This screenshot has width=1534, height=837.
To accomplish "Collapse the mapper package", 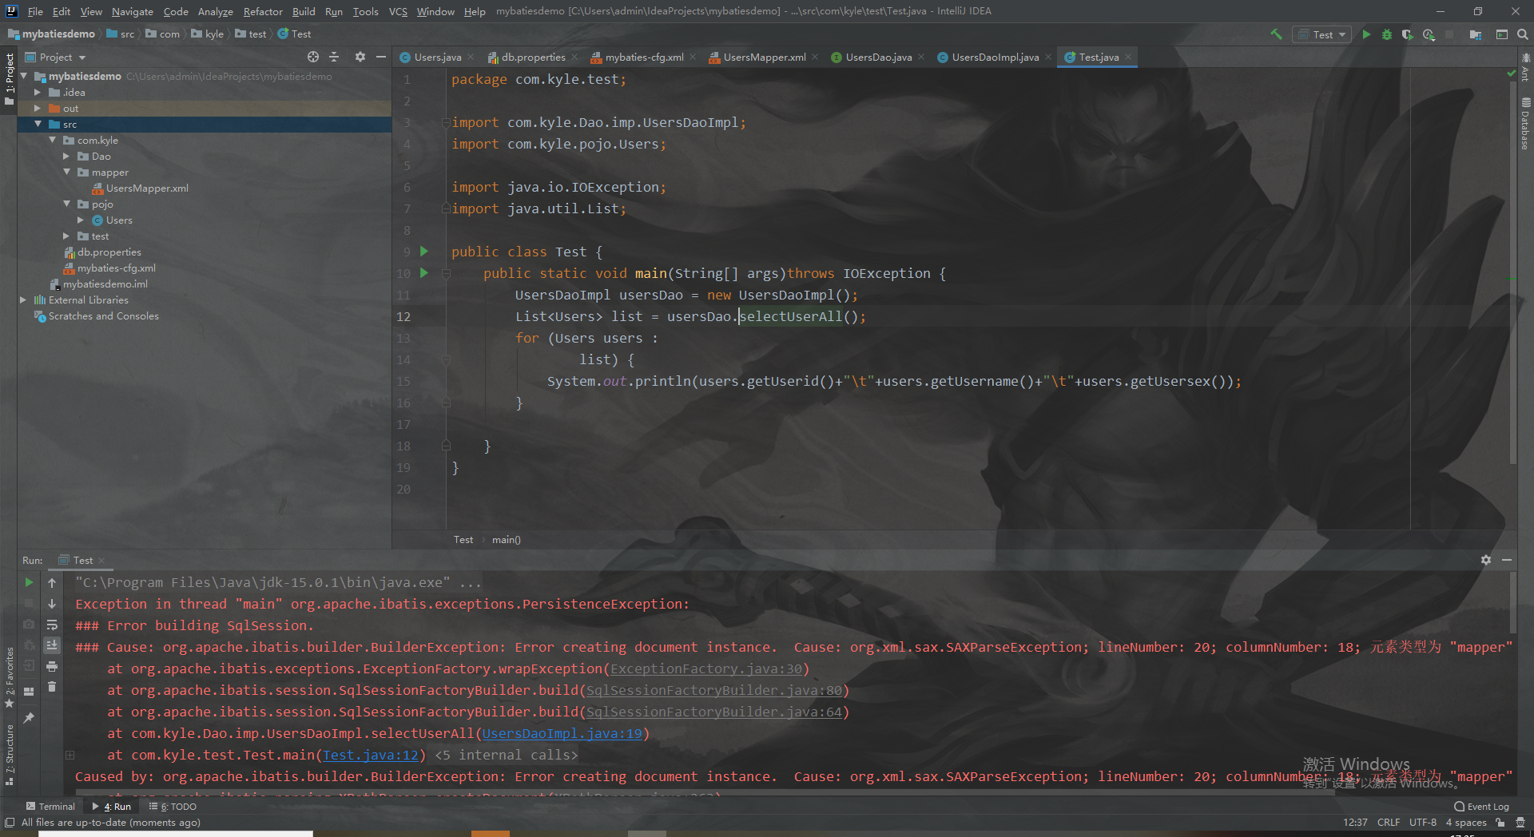I will pos(66,173).
